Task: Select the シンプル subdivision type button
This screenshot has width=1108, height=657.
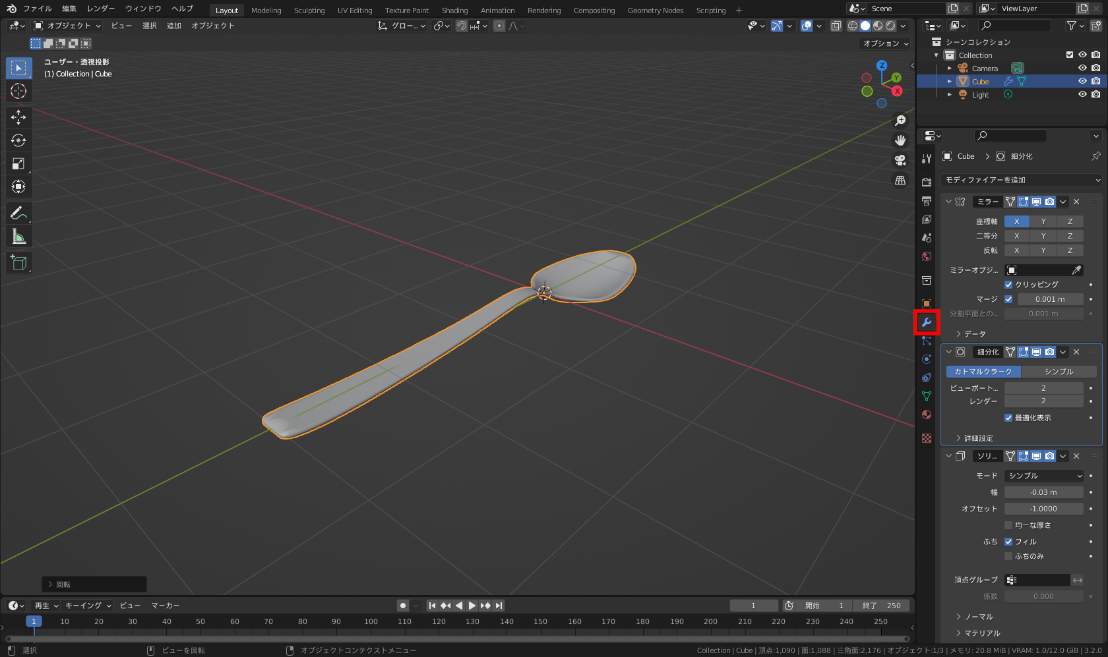Action: 1059,372
